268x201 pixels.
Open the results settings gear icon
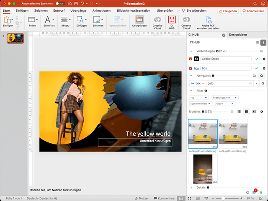(x=262, y=112)
